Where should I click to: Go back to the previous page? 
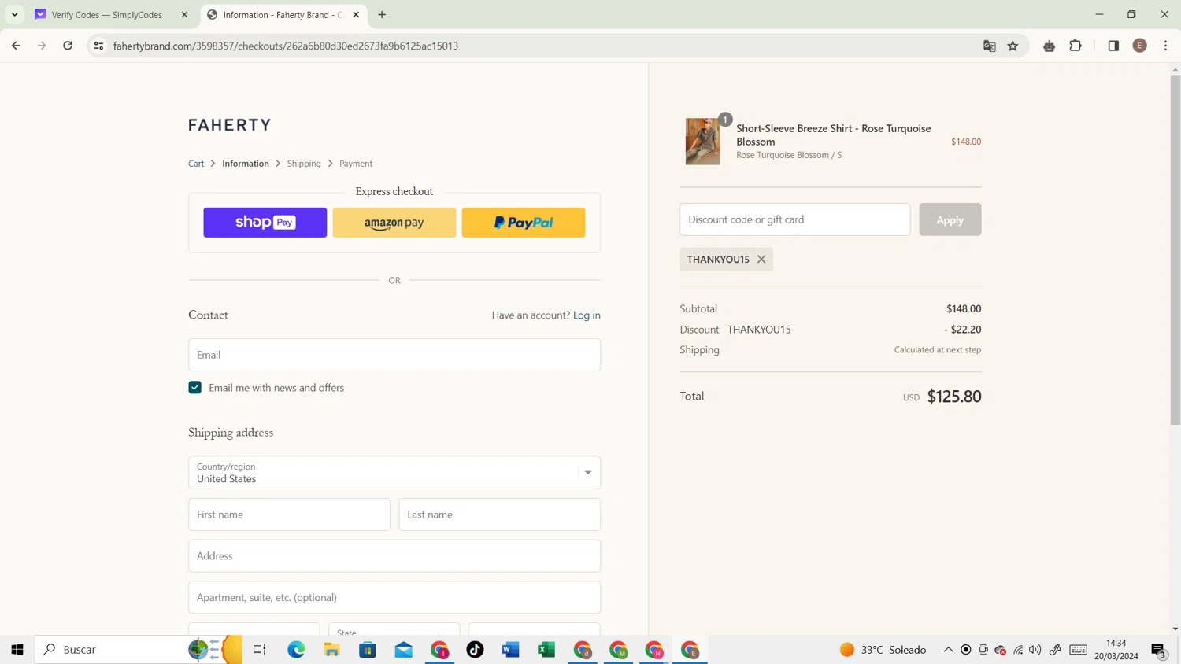pos(16,46)
